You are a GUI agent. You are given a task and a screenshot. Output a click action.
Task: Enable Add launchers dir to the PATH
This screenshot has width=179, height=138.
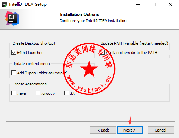[102, 53]
